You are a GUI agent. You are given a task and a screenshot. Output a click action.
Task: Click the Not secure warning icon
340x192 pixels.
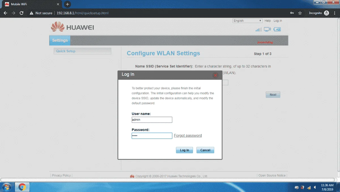click(31, 13)
